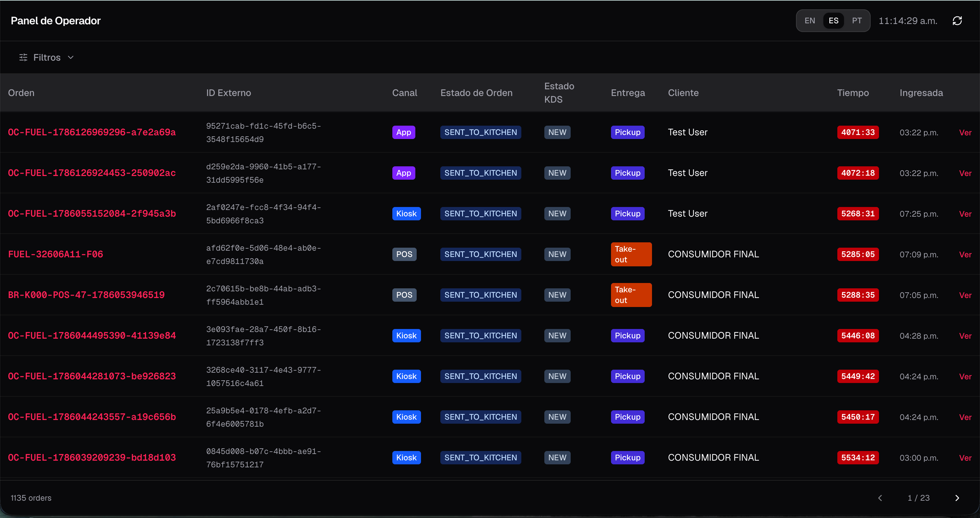Image resolution: width=980 pixels, height=518 pixels.
Task: Switch language to ES
Action: click(x=833, y=21)
